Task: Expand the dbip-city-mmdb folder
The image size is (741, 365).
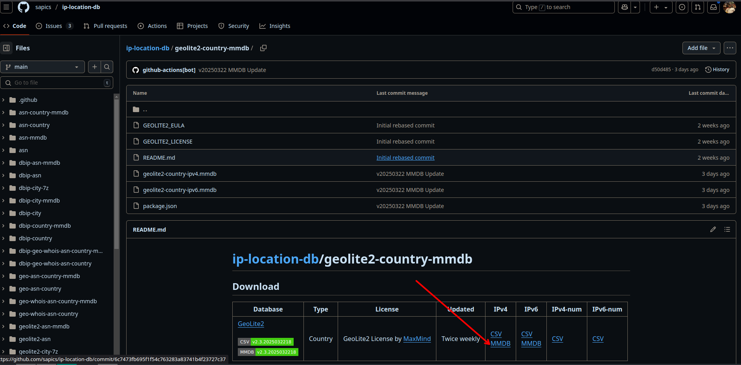Action: [x=4, y=201]
